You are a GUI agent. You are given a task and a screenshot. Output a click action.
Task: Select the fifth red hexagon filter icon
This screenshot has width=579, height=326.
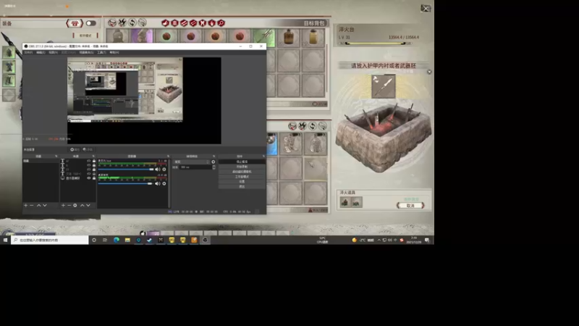point(203,23)
